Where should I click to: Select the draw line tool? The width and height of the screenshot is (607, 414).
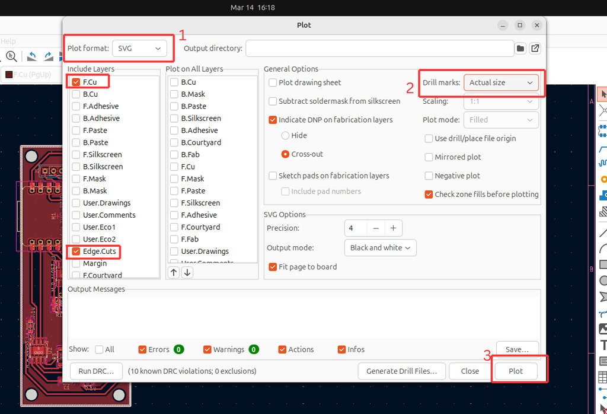coord(603,233)
